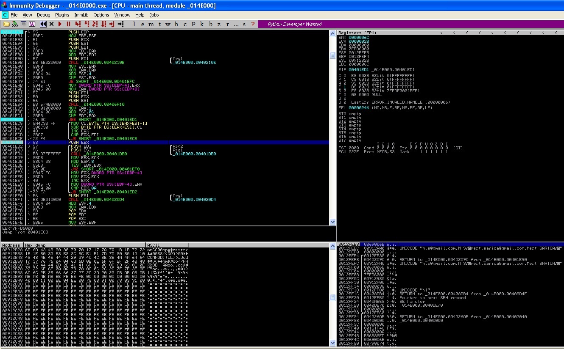Image resolution: width=564 pixels, height=349 pixels.
Task: Click the red Run program play icon
Action: point(60,24)
